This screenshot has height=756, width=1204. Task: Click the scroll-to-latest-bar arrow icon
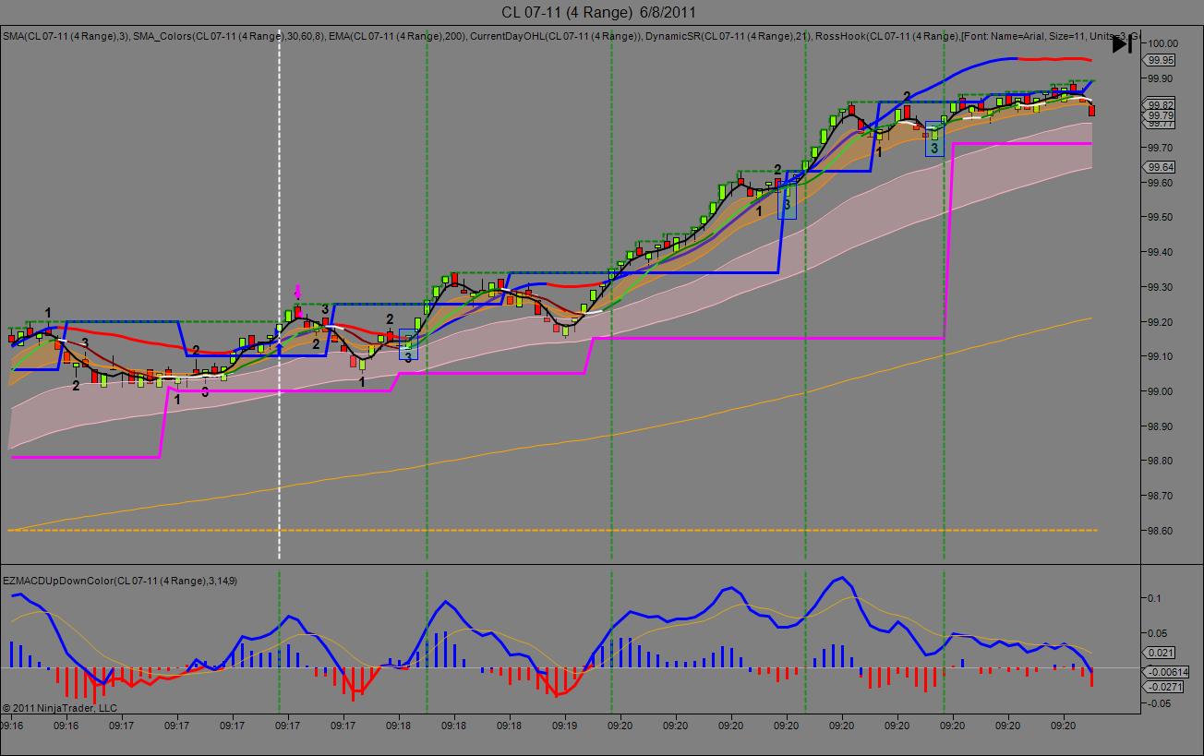coord(1122,43)
